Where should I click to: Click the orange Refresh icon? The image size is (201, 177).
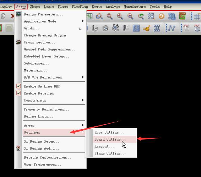[x=161, y=16]
